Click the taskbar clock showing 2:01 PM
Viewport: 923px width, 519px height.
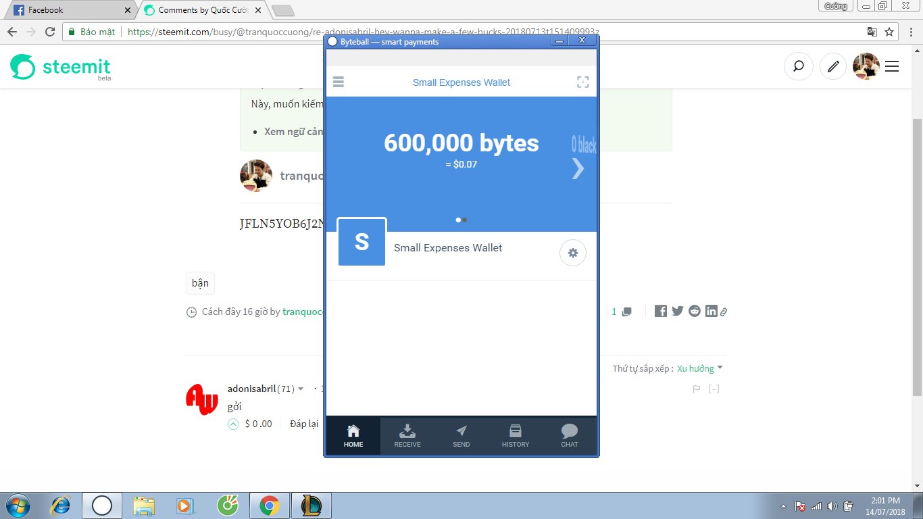(885, 506)
